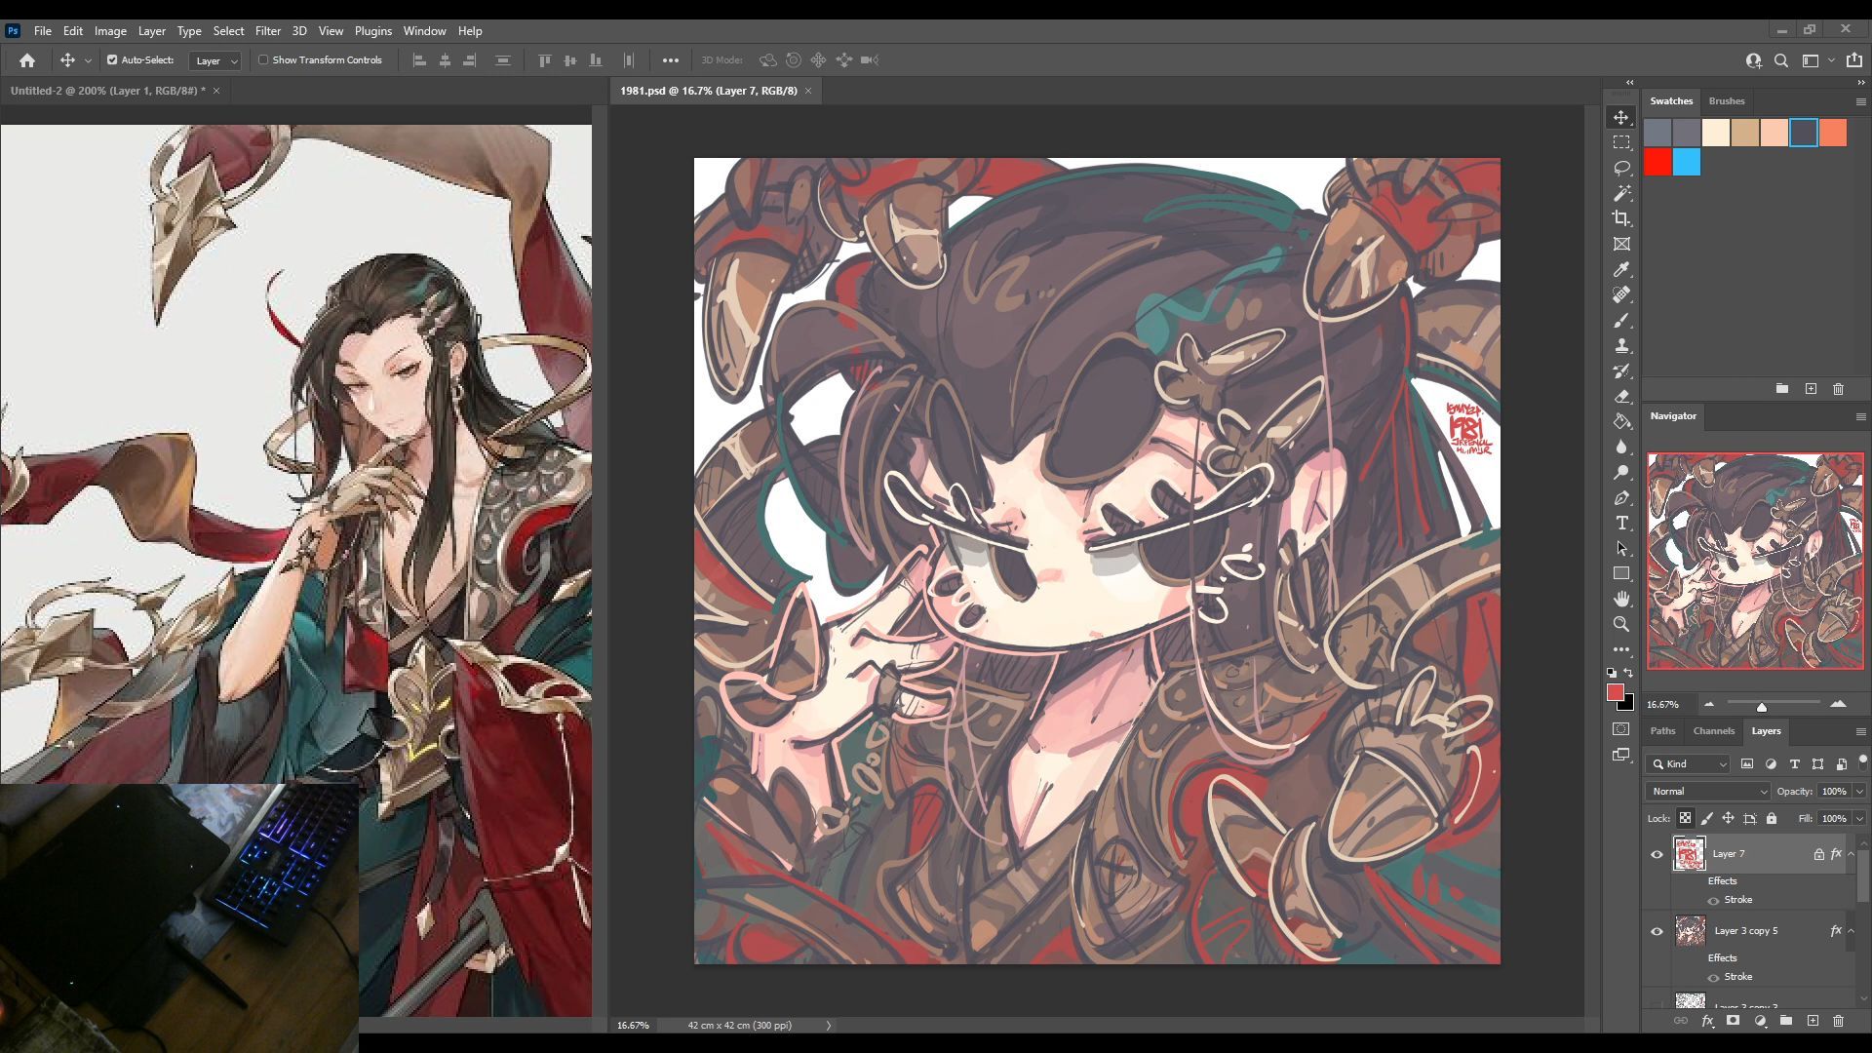Click the delete layer trash icon
1872x1053 pixels.
pos(1838,1021)
